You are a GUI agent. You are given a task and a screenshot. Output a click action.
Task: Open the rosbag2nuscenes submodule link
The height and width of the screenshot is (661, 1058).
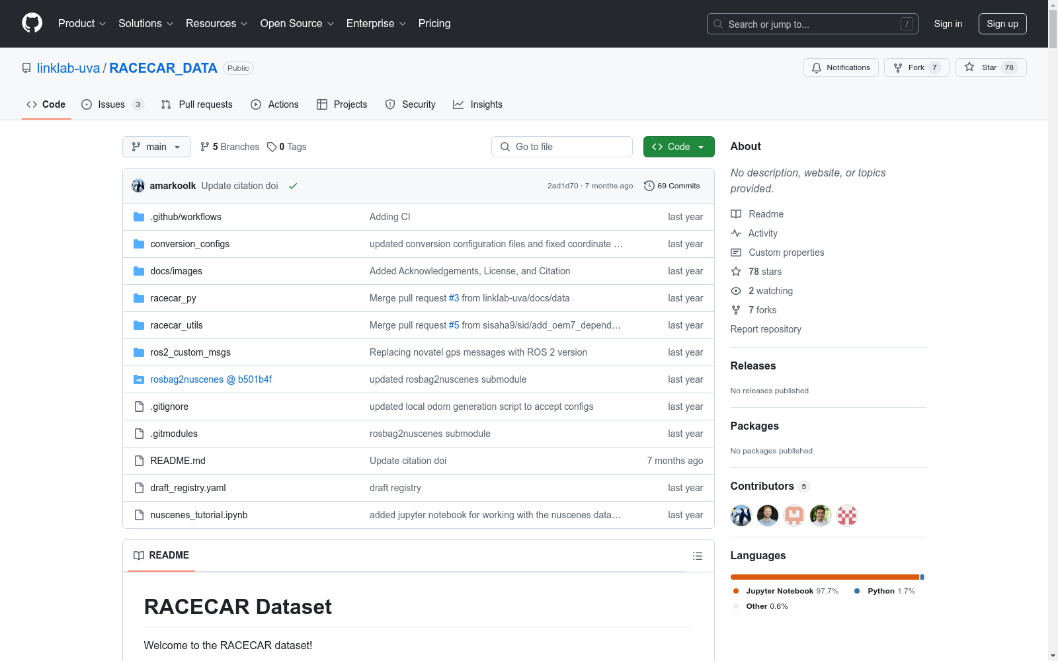pos(211,379)
